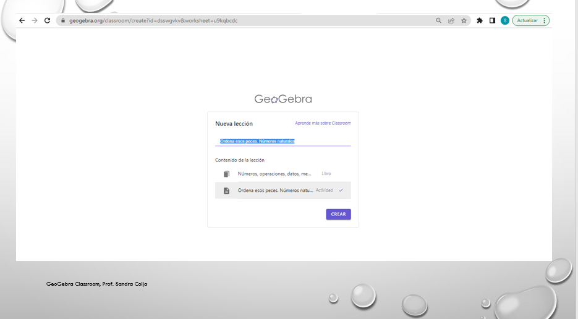Toggle the browser side panel icon

[492, 20]
